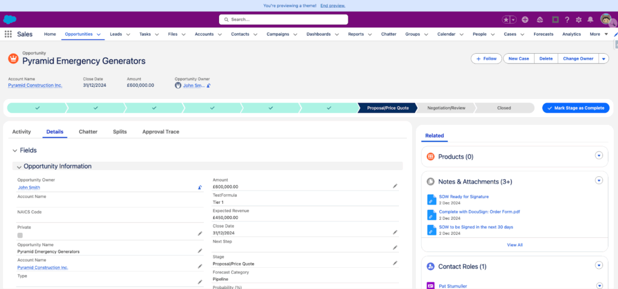The width and height of the screenshot is (618, 289).
Task: Click the Help question mark icon
Action: 567,19
